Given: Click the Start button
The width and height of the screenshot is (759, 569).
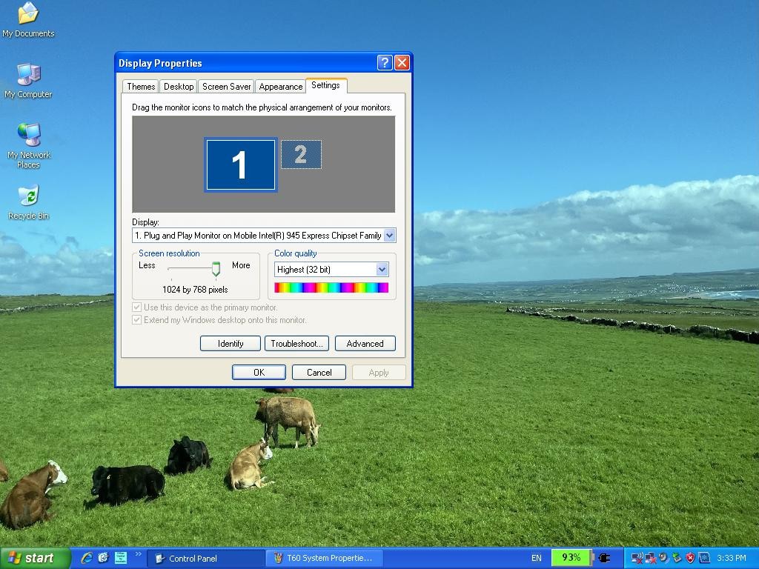Looking at the screenshot, I should tap(35, 559).
